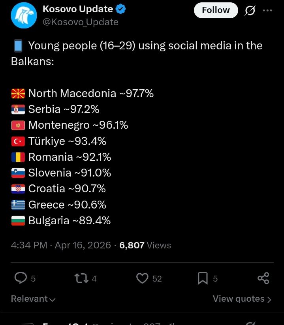Click the Türkiye flag emoji
This screenshot has width=284, height=325.
point(18,141)
